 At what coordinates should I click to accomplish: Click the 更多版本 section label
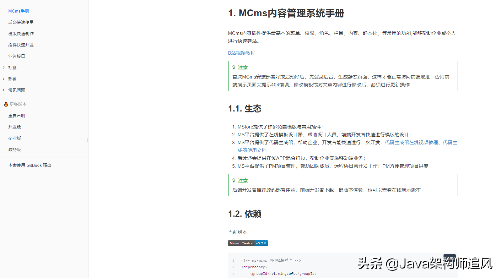click(x=18, y=104)
